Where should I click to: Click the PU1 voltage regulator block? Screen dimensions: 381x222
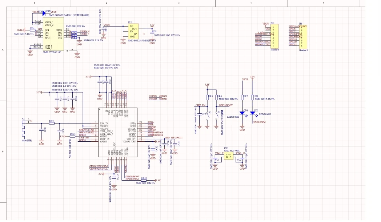[133, 32]
